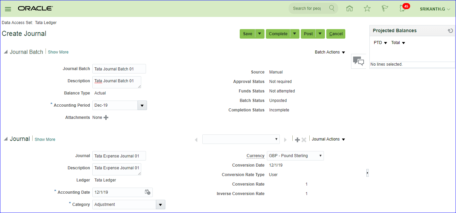Click Show More beside Journal Batch

coord(58,52)
